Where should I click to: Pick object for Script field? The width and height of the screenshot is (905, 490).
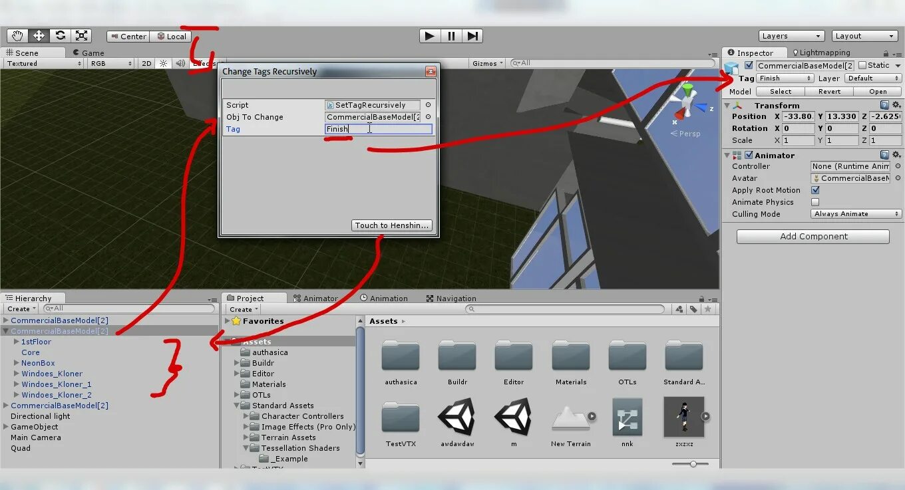coord(428,105)
